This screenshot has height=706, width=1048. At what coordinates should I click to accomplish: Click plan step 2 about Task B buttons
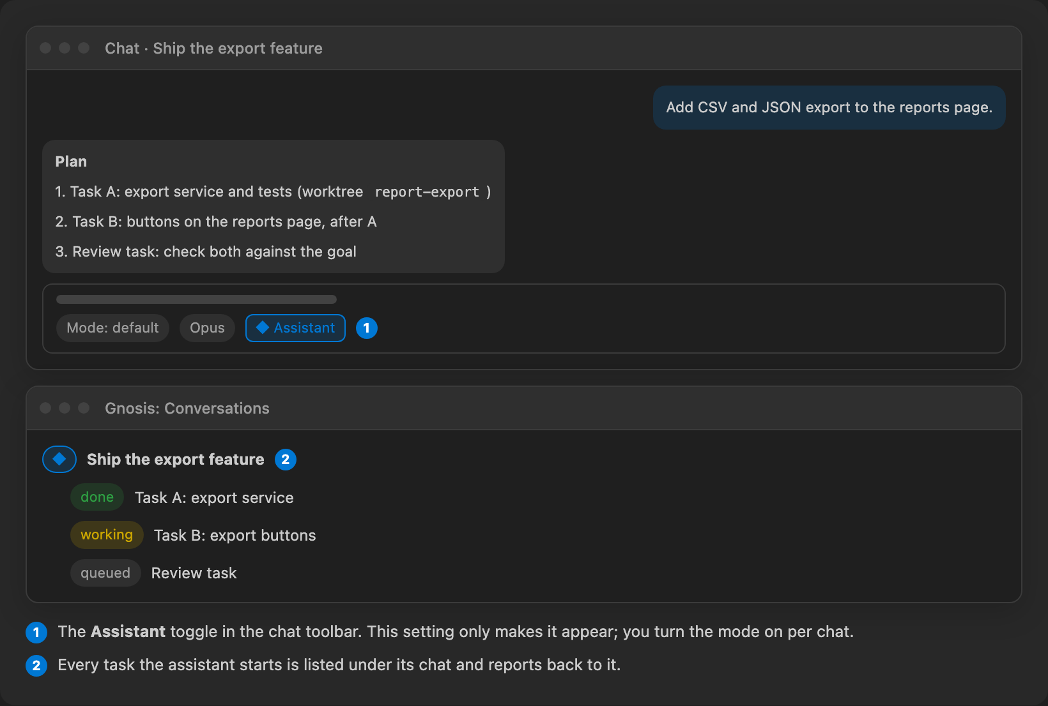[216, 222]
